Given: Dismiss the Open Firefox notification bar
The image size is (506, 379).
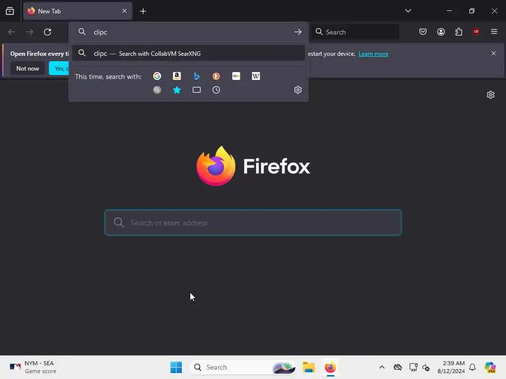Looking at the screenshot, I should coord(494,53).
